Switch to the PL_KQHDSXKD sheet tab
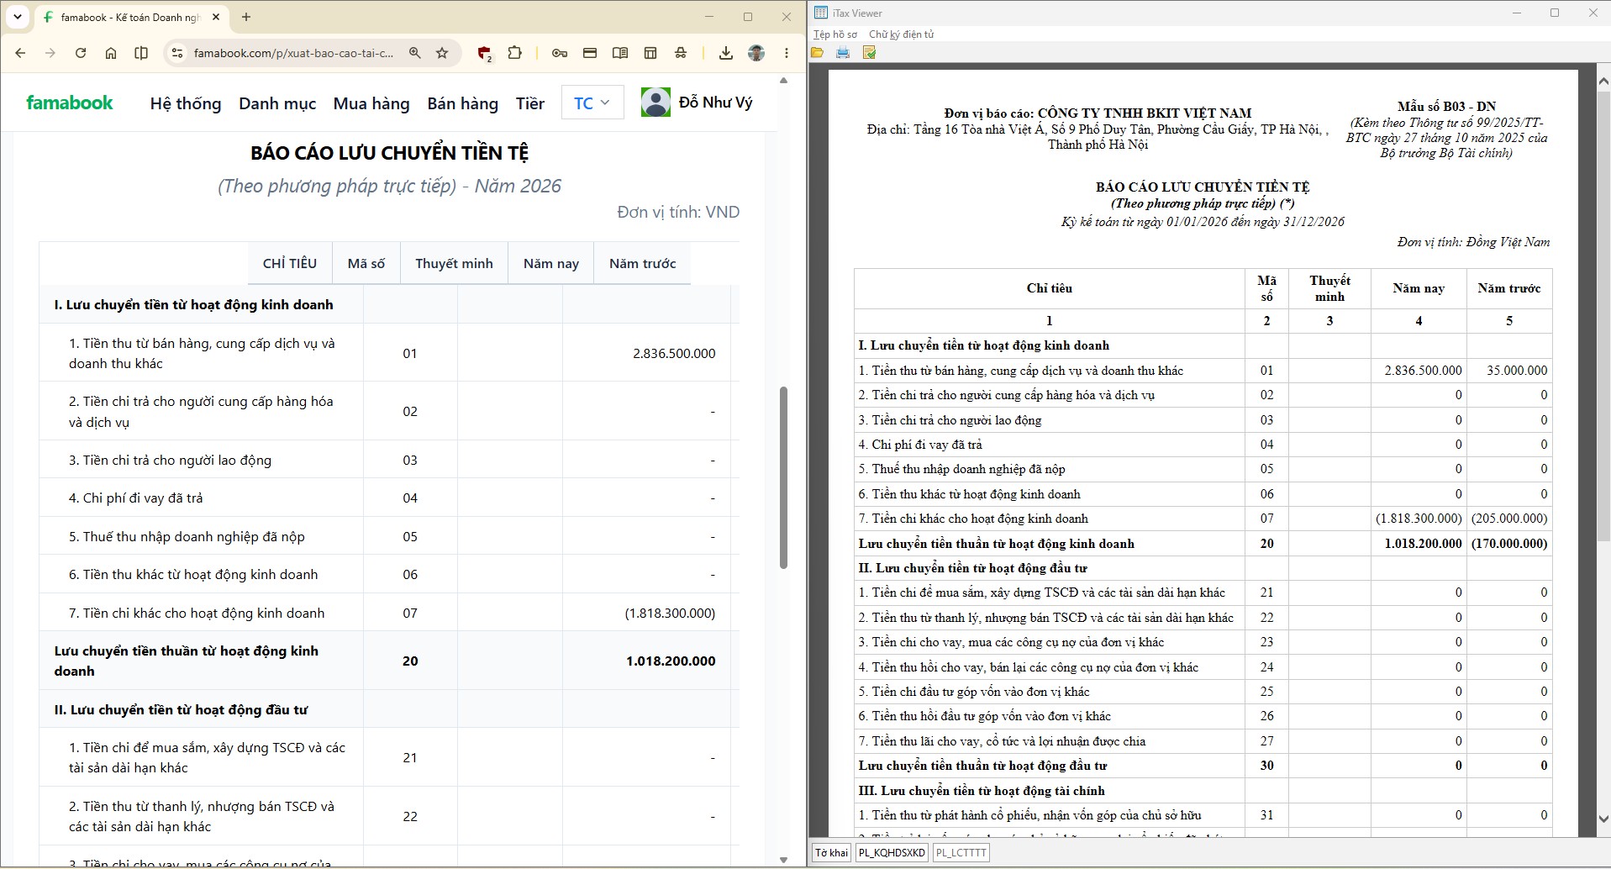Screen dimensions: 1611x869 [892, 853]
